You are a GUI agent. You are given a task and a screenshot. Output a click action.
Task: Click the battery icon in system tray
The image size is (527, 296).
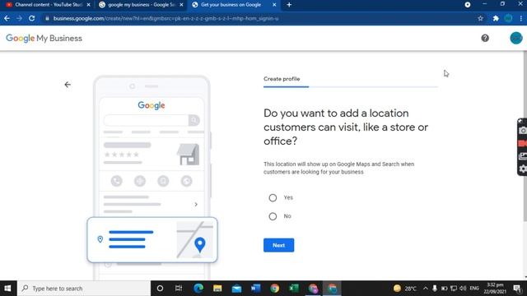click(444, 289)
